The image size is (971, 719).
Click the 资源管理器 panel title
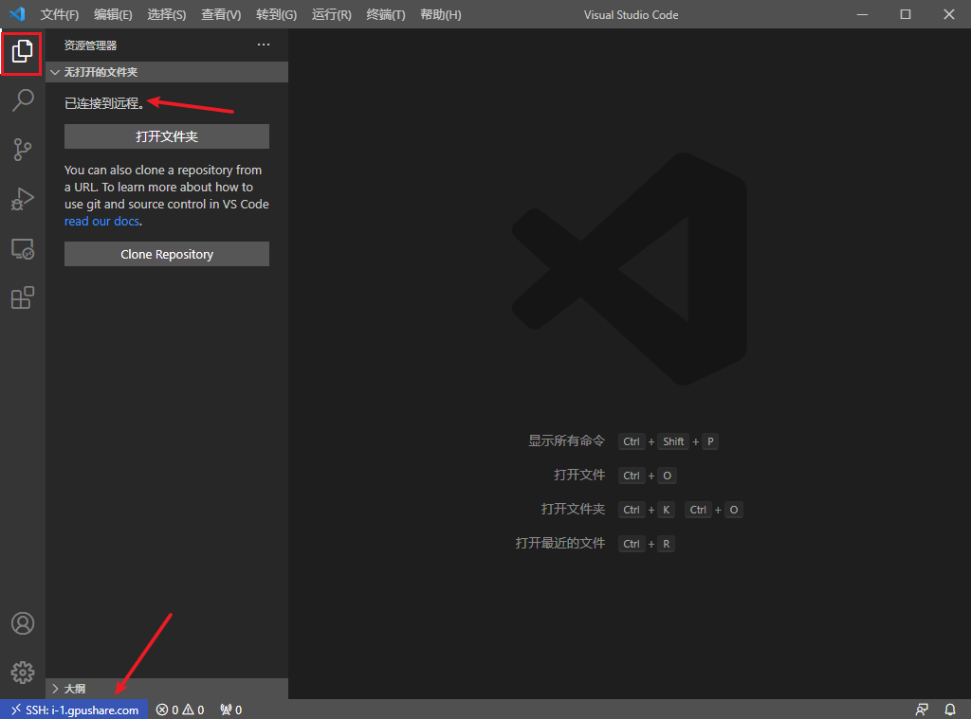coord(90,45)
